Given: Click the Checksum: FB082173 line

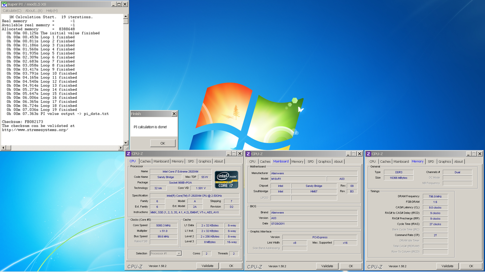Looking at the screenshot, I should [x=22, y=122].
